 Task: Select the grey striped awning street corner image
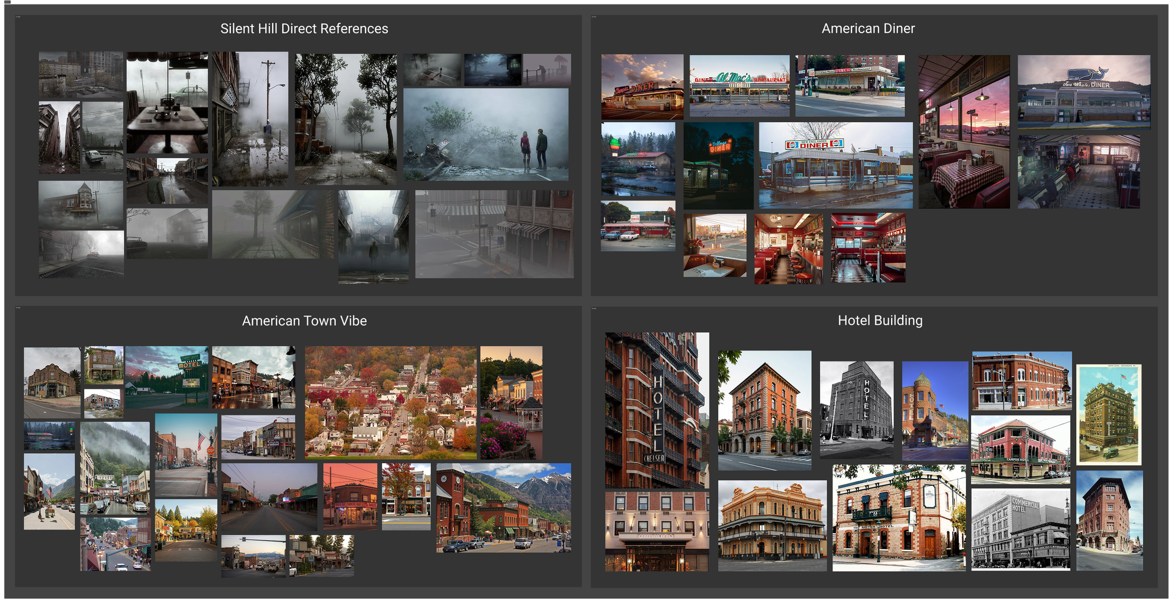[x=494, y=234]
